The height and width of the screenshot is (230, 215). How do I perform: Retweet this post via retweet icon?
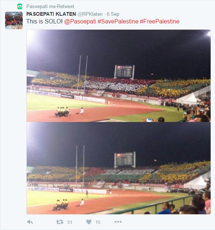point(60,222)
